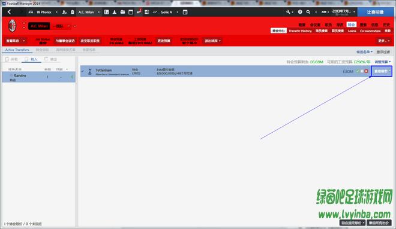Open the window layout icon after Serie A
This screenshot has height=229, width=396.
[185, 12]
